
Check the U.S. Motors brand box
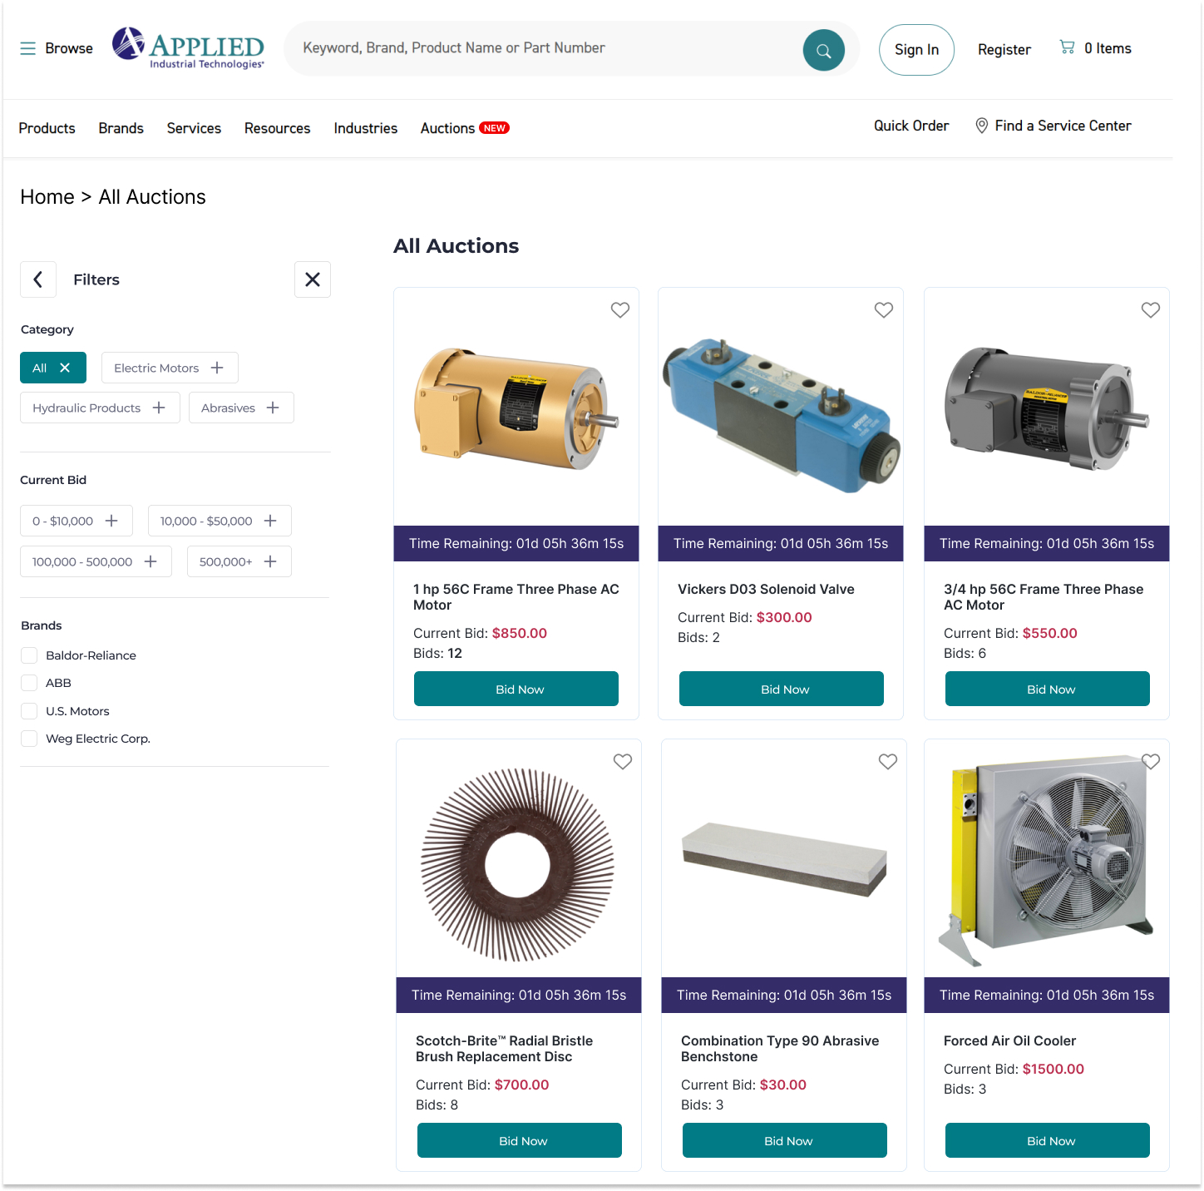(29, 711)
